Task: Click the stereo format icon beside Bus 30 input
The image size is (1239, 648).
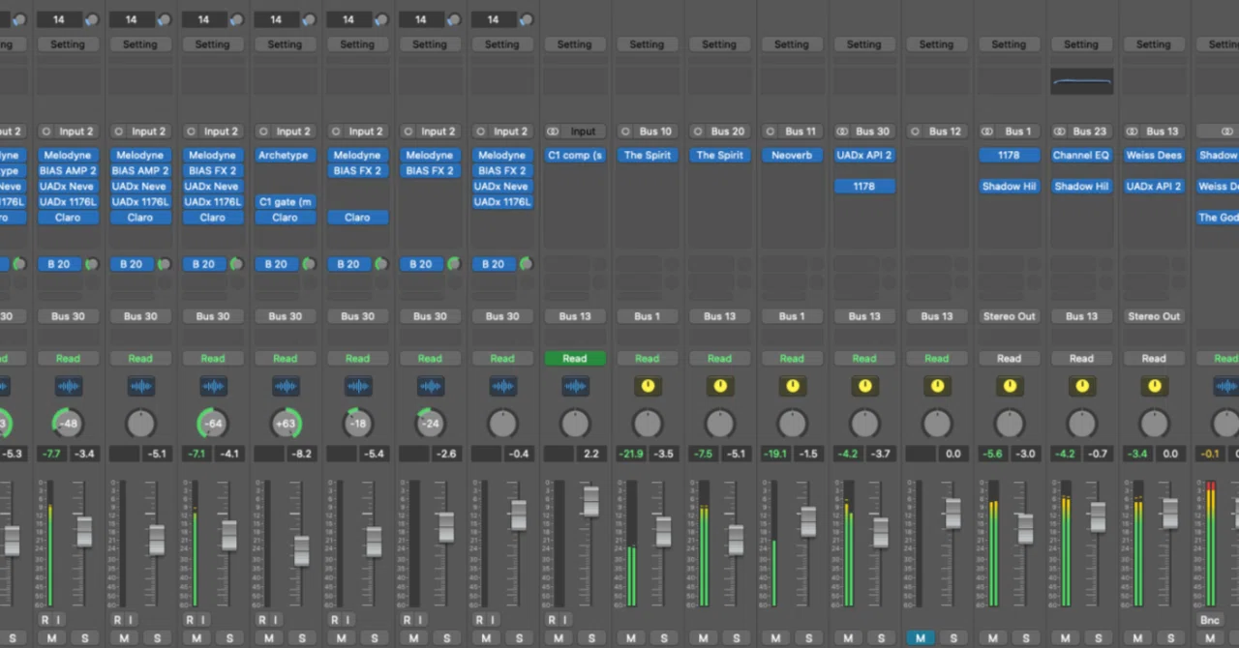Action: tap(842, 132)
